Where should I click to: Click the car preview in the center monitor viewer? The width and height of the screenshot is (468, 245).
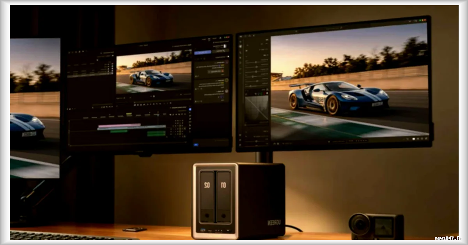coord(154,72)
